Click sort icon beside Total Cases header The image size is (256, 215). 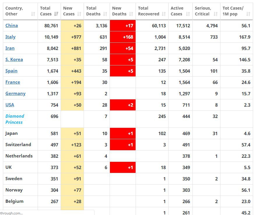pos(56,14)
